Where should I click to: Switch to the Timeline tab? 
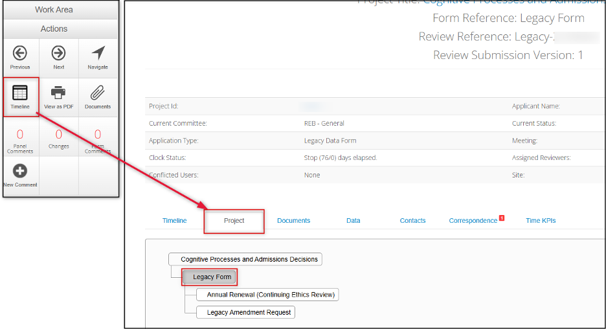point(174,220)
